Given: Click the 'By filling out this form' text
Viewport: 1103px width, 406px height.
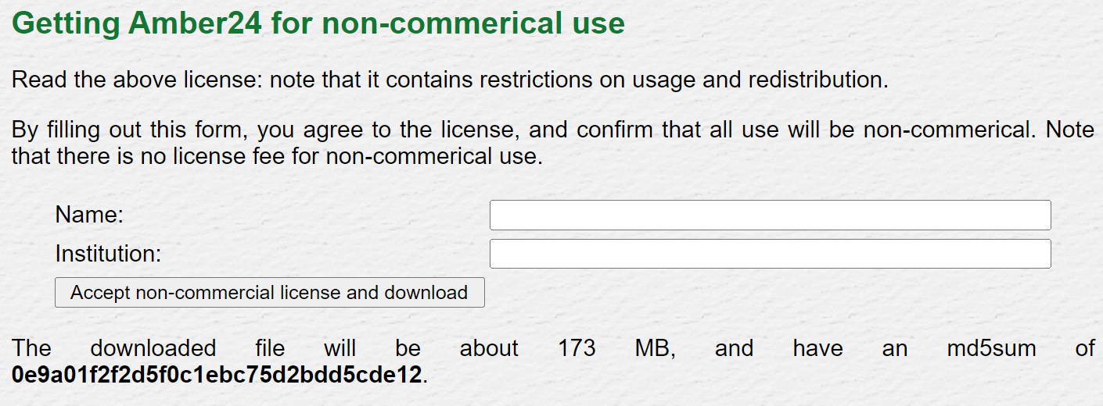Looking at the screenshot, I should (x=129, y=130).
